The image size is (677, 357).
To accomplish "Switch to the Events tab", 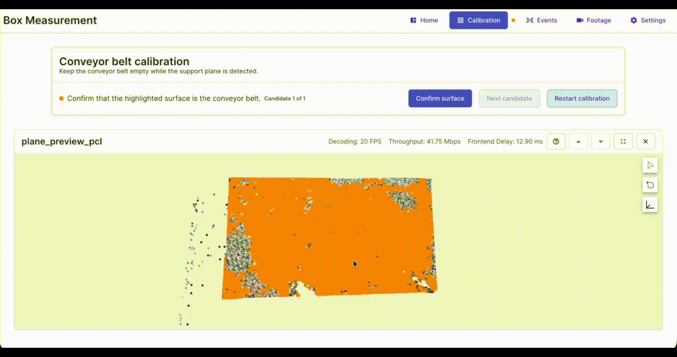I will pyautogui.click(x=542, y=20).
